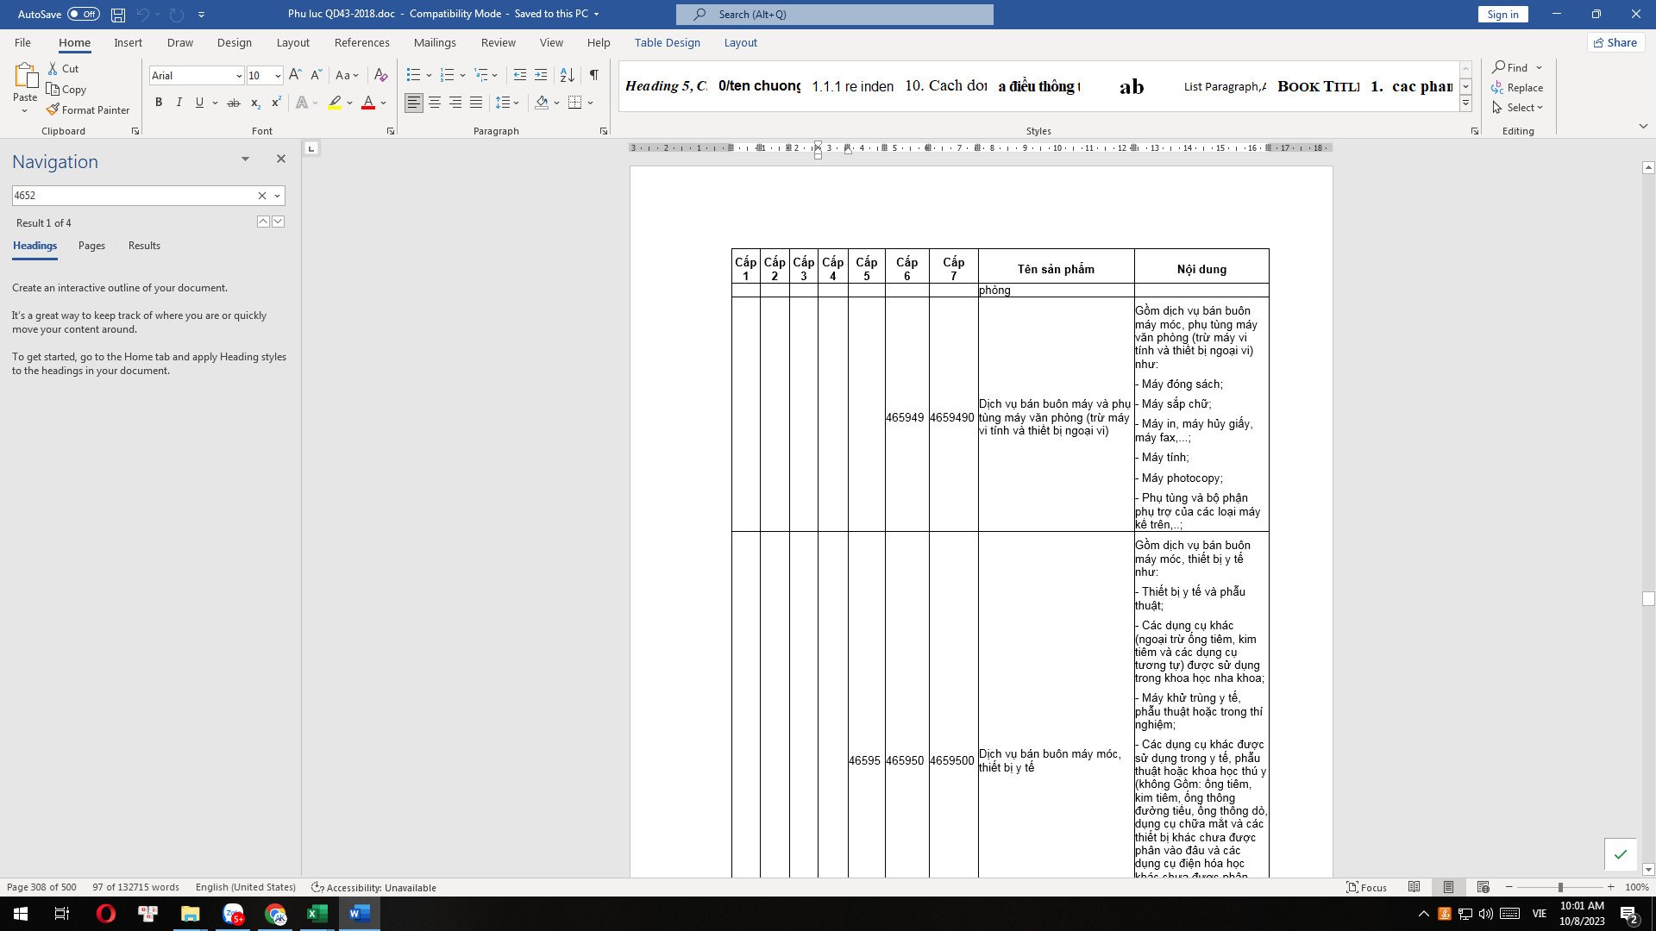Apply the yellow Text Highlight Color
This screenshot has width=1656, height=931.
coord(335,103)
